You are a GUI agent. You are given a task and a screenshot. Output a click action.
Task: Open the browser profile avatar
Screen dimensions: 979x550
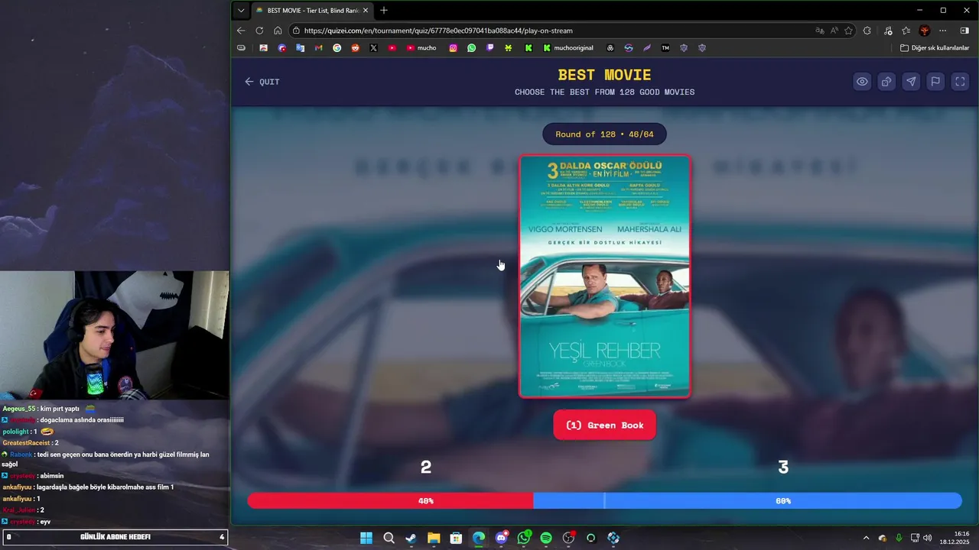click(925, 31)
